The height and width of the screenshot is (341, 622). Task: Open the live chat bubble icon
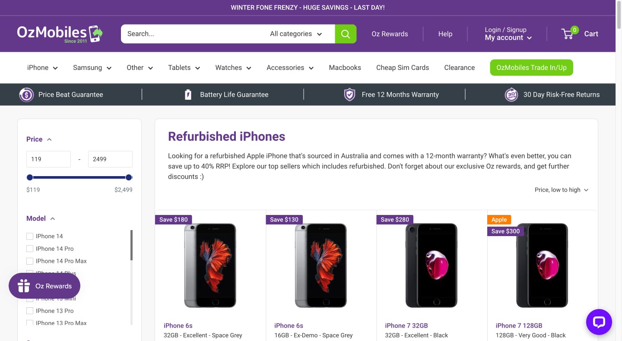pos(599,322)
